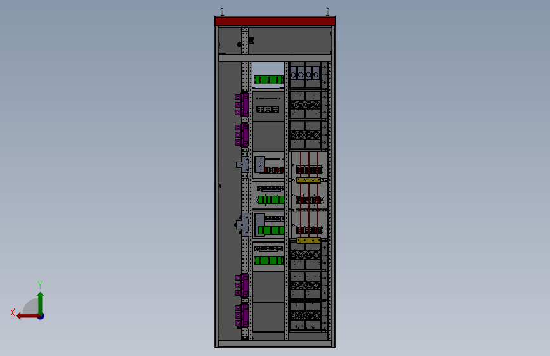Select the dark red top cover of cabinet
Viewport: 550px width, 356px height.
[275, 21]
